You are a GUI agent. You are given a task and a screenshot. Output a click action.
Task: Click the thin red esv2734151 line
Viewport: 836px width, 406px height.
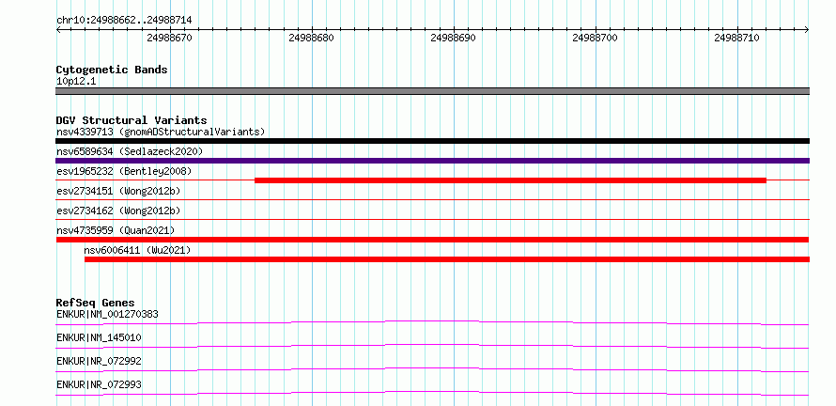pyautogui.click(x=432, y=200)
